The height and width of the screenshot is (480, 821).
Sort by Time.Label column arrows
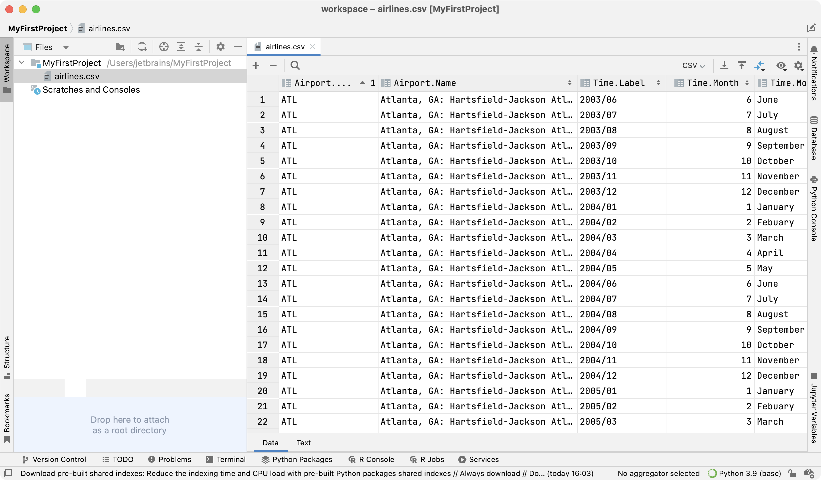tap(658, 83)
